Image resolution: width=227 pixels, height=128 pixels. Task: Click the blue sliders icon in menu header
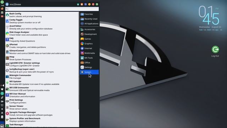click(85, 4)
